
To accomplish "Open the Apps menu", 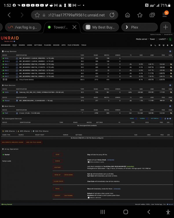I will click(63, 45).
